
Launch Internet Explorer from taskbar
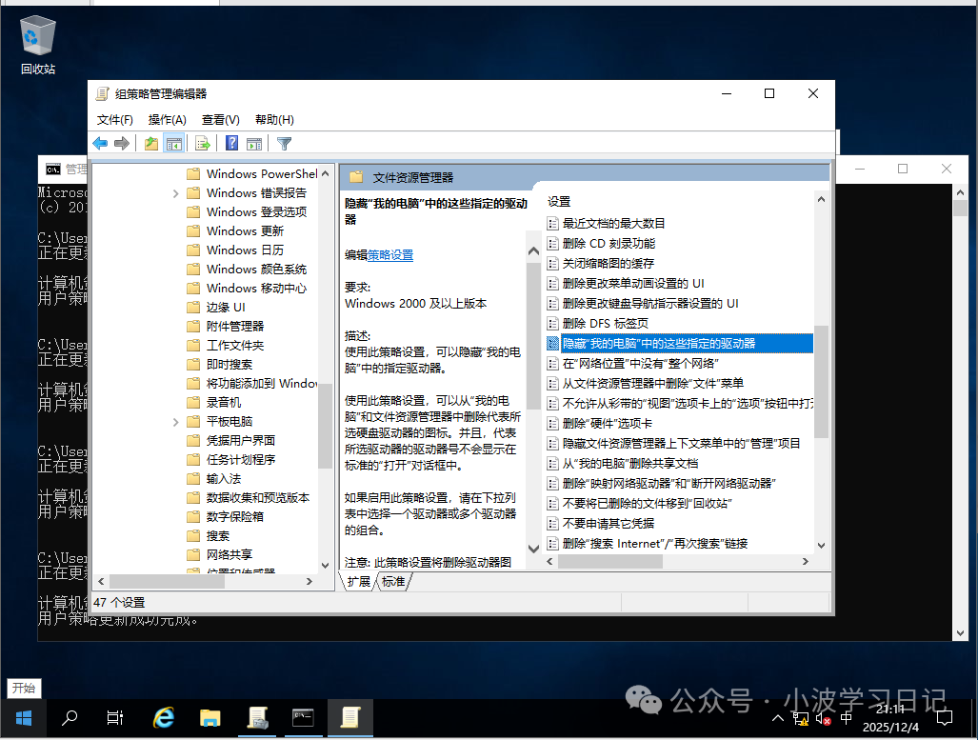click(x=164, y=718)
